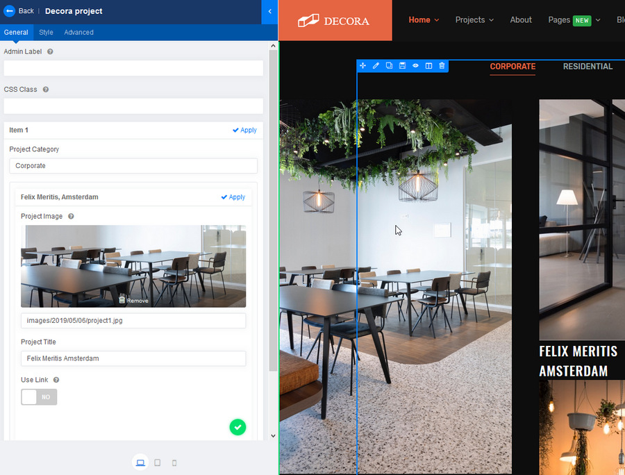
Task: Open the Style tab
Action: tap(46, 32)
